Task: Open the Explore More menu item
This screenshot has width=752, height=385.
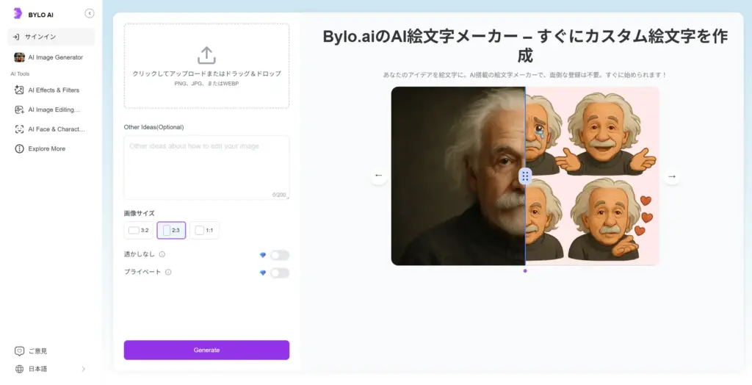Action: coord(51,149)
